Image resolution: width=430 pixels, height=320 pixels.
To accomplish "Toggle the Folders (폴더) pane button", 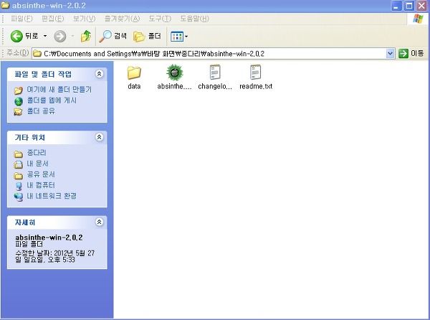I will 147,36.
